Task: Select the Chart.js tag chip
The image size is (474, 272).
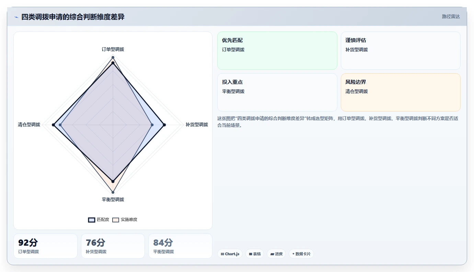Action: 230,254
